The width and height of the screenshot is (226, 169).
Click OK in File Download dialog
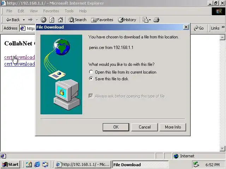point(116,127)
